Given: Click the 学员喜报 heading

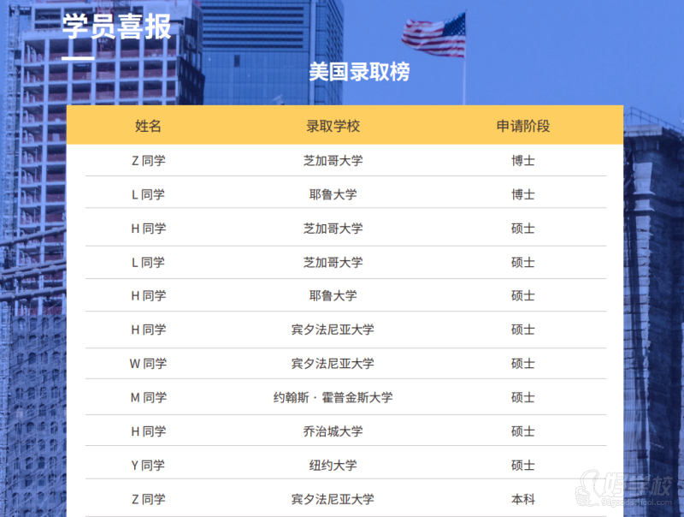Looking at the screenshot, I should click(116, 26).
